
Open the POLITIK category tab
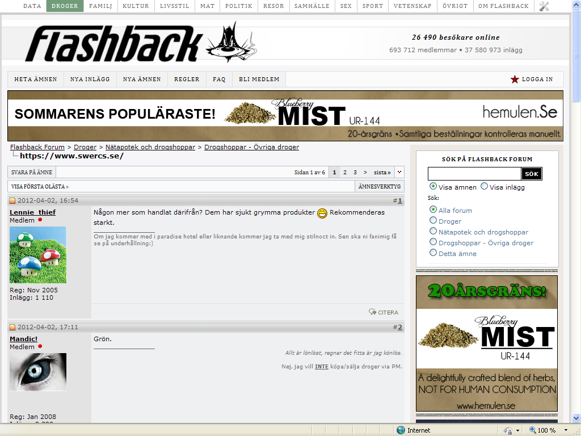(x=239, y=6)
